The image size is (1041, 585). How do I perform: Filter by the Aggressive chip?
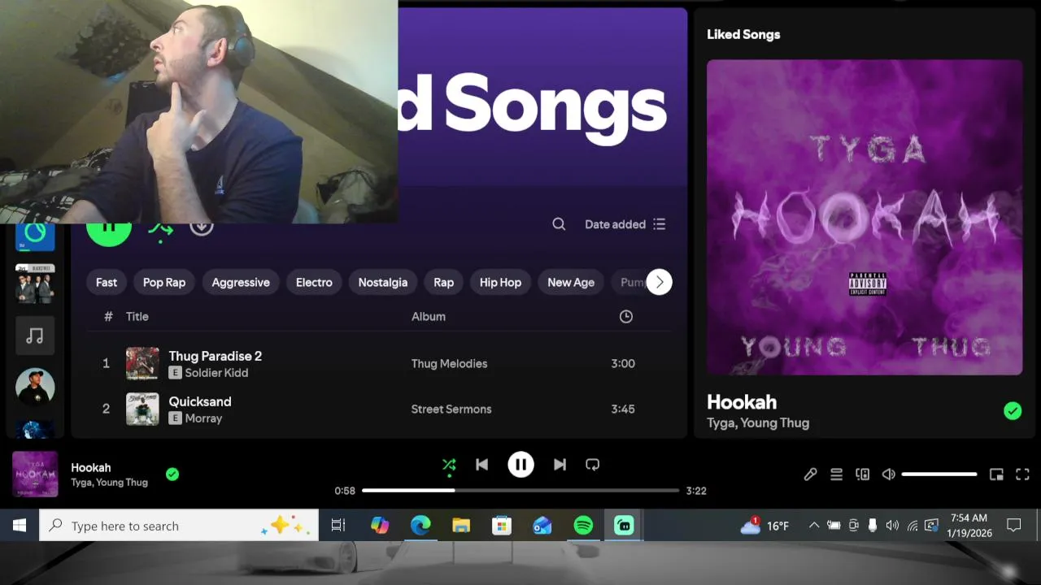click(x=241, y=282)
